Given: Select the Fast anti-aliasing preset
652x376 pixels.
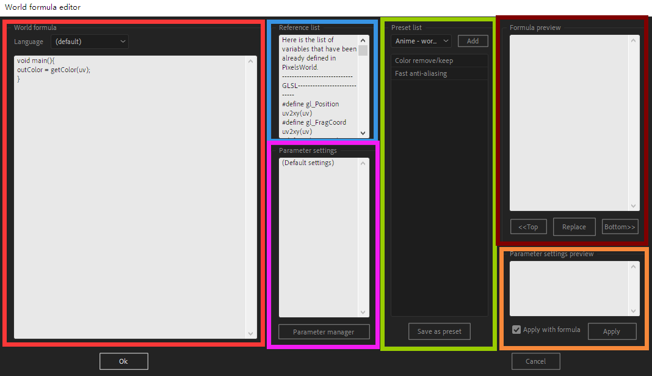Looking at the screenshot, I should (421, 73).
